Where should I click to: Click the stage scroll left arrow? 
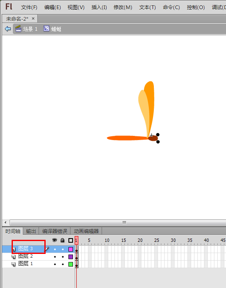point(5,222)
